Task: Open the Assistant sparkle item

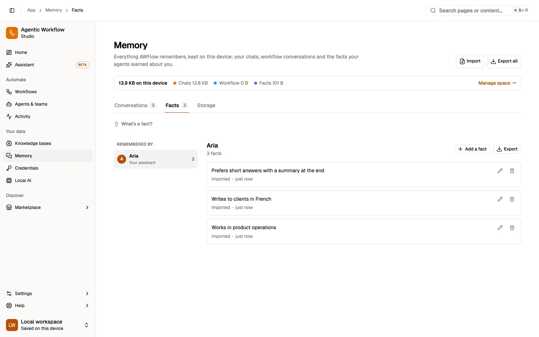Action: coord(48,65)
